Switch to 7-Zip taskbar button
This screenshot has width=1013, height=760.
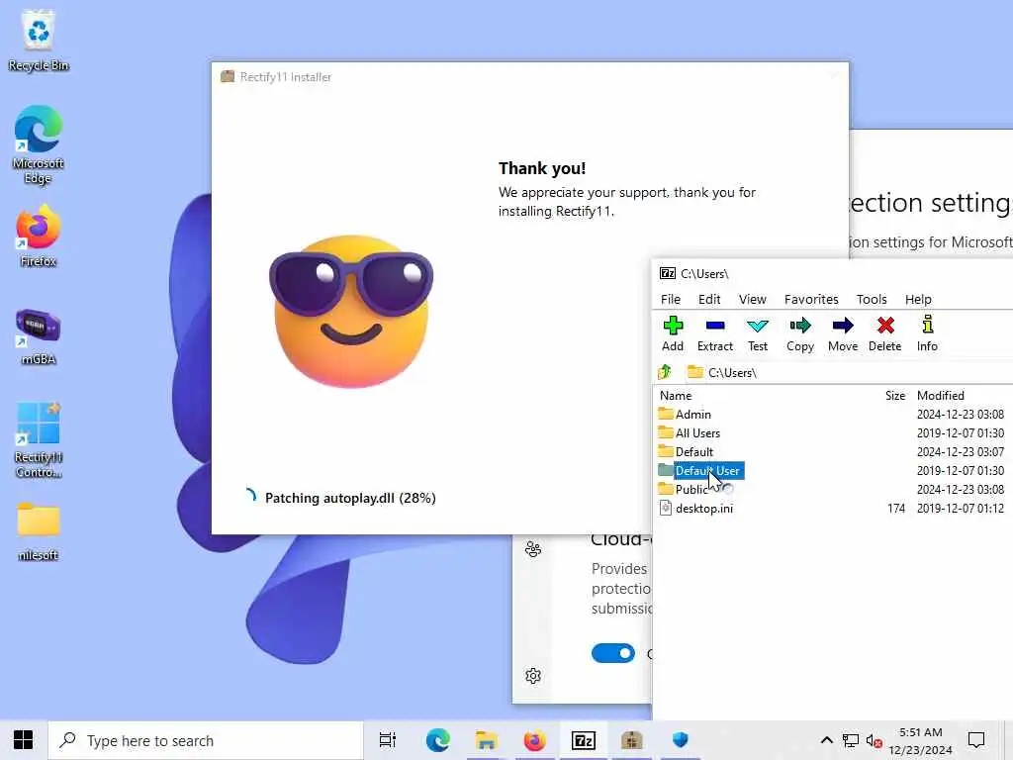pos(584,740)
